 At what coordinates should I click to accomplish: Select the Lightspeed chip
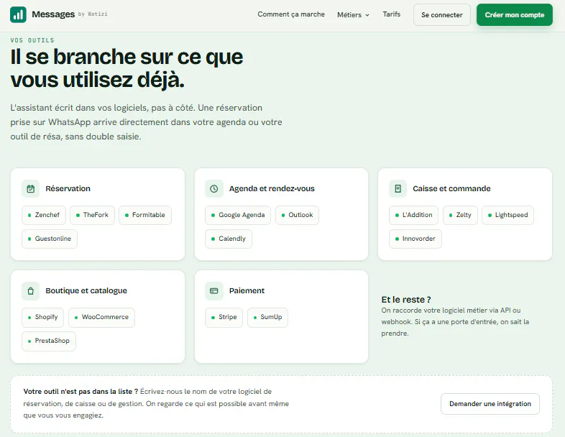point(507,215)
